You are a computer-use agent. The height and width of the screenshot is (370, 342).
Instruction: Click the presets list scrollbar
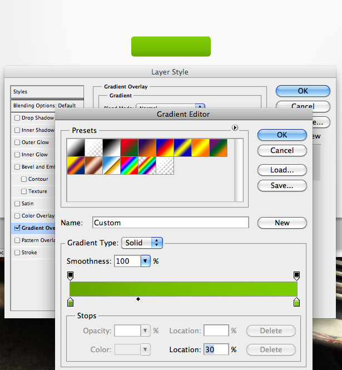(239, 170)
